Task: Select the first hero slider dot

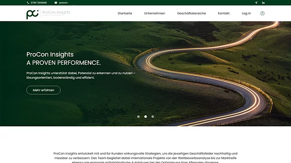Action: pos(138,117)
